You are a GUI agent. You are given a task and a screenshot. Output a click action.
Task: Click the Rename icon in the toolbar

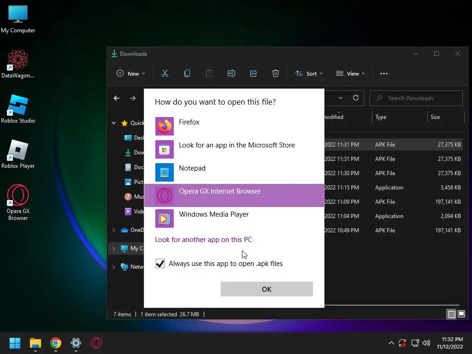[231, 73]
